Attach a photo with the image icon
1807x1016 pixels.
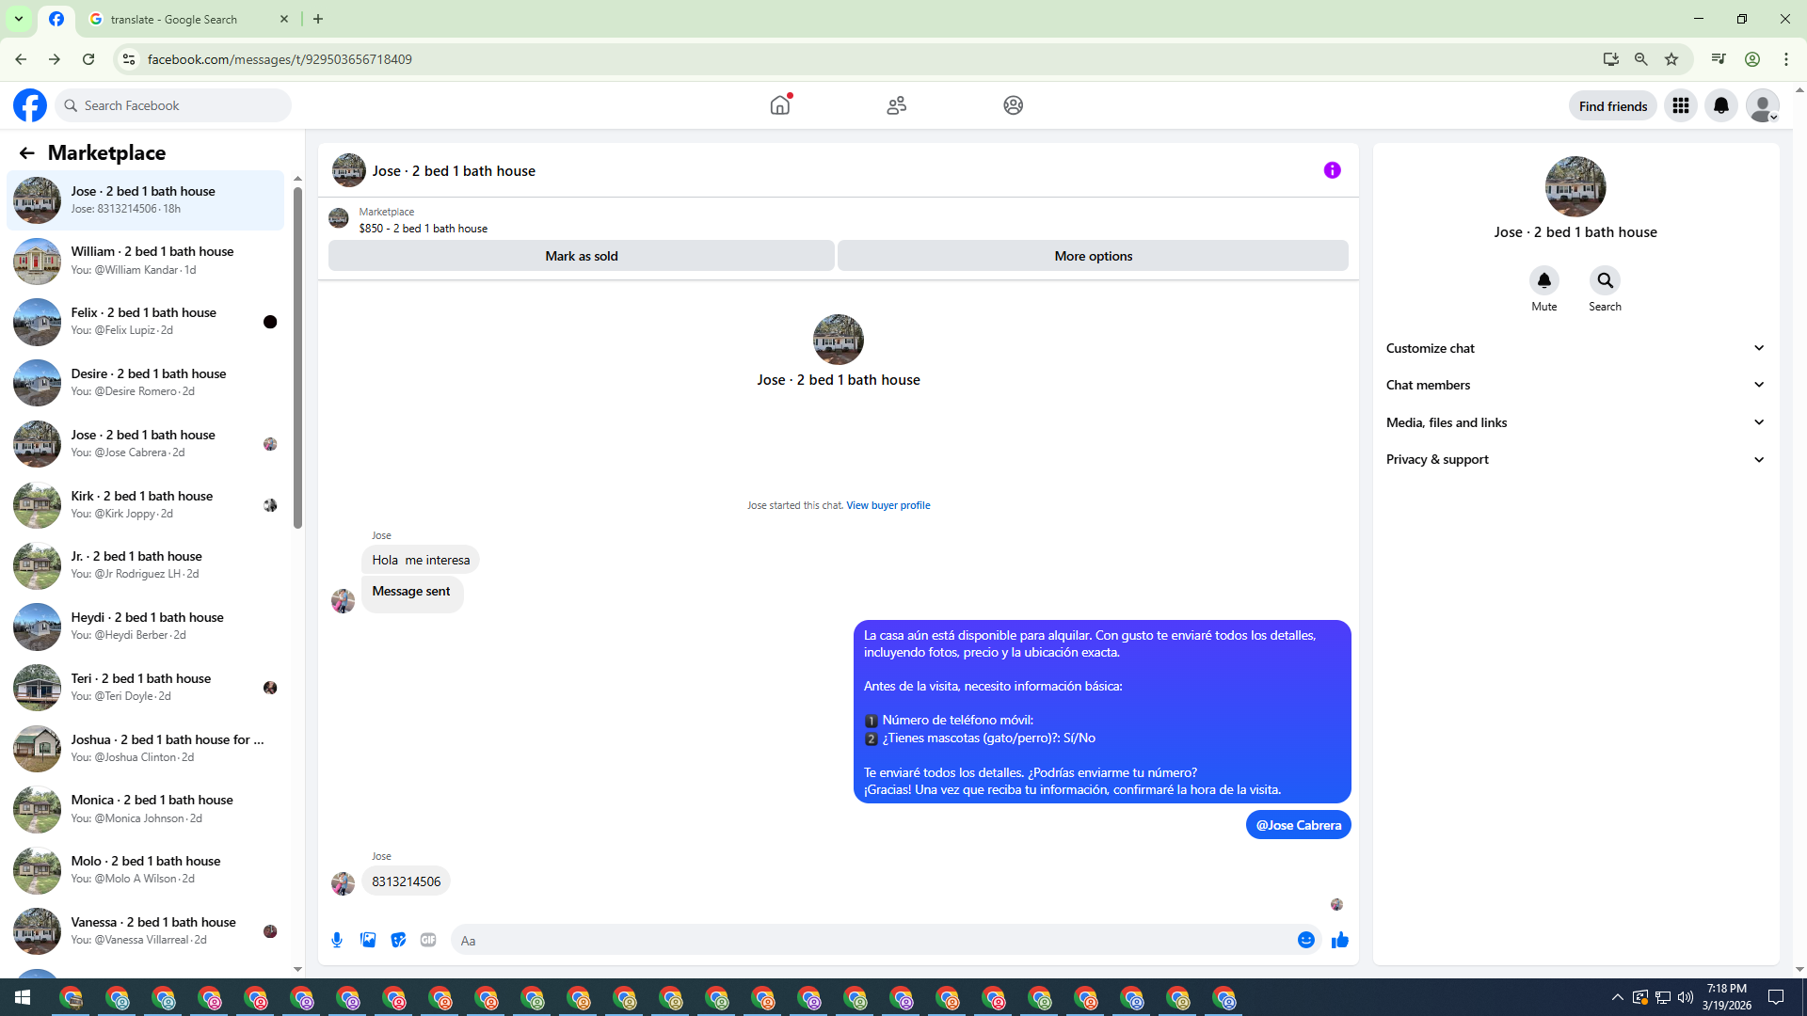tap(368, 940)
